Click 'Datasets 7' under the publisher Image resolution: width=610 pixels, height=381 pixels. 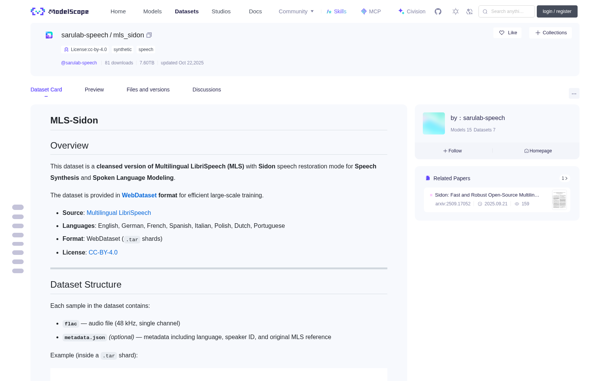click(485, 130)
